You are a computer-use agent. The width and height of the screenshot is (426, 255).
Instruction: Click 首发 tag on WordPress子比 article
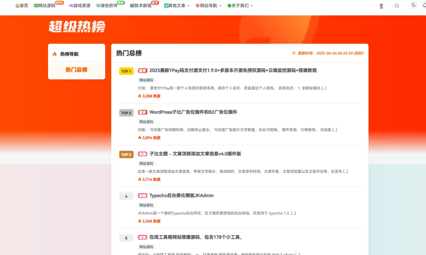(142, 112)
